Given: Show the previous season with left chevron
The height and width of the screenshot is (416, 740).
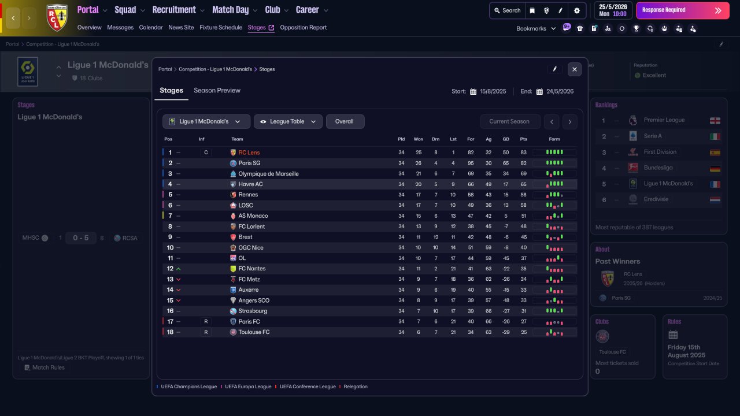Looking at the screenshot, I should pyautogui.click(x=552, y=121).
